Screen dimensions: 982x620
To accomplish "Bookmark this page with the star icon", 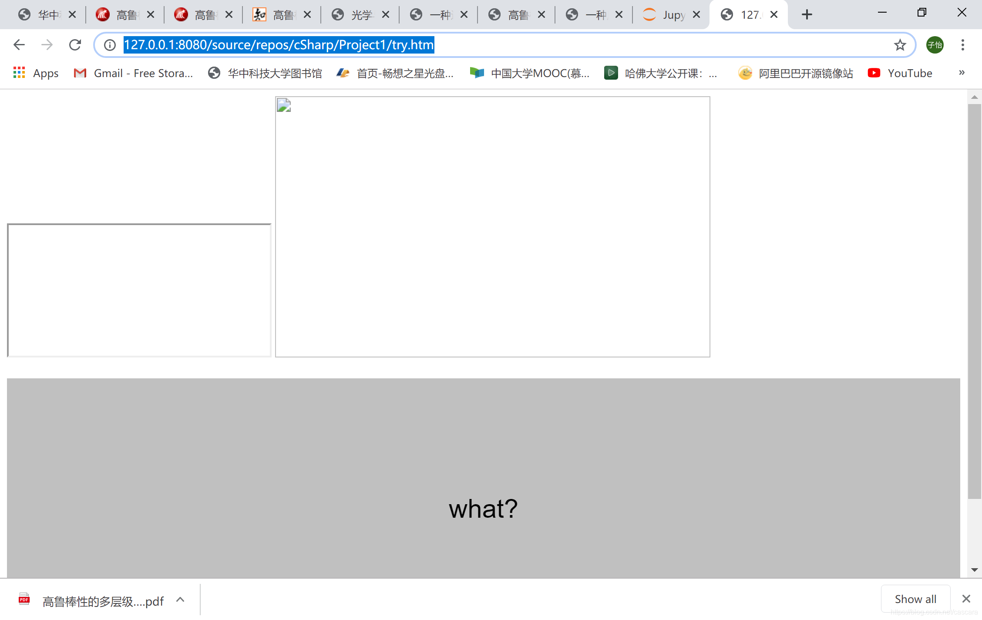I will tap(900, 45).
